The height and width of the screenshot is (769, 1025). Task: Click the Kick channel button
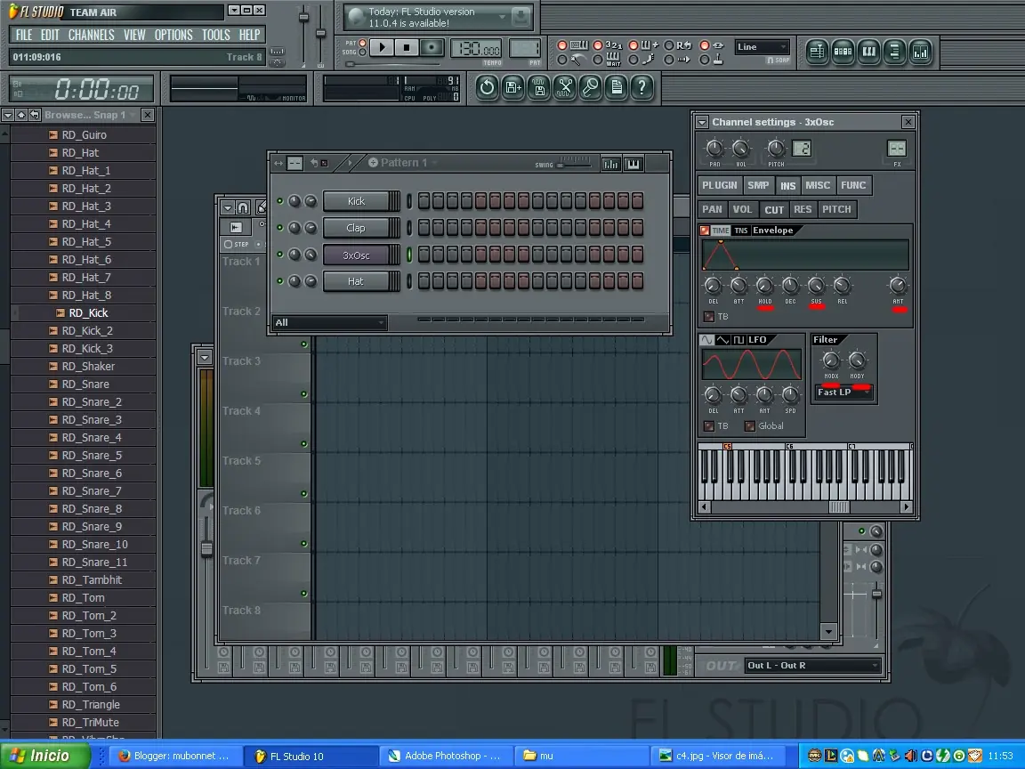pos(356,201)
